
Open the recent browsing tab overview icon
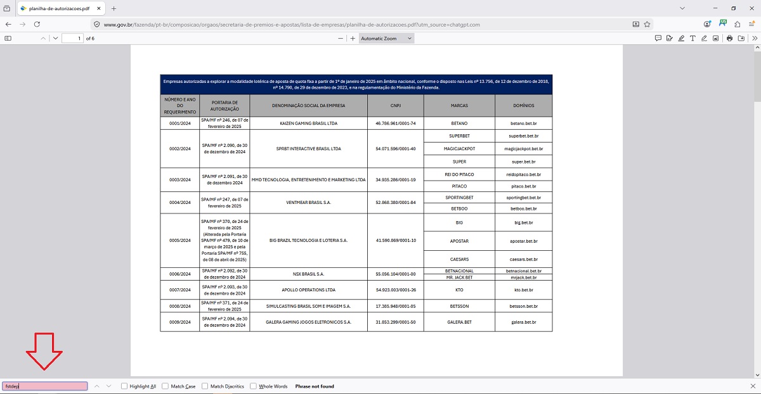tap(7, 8)
